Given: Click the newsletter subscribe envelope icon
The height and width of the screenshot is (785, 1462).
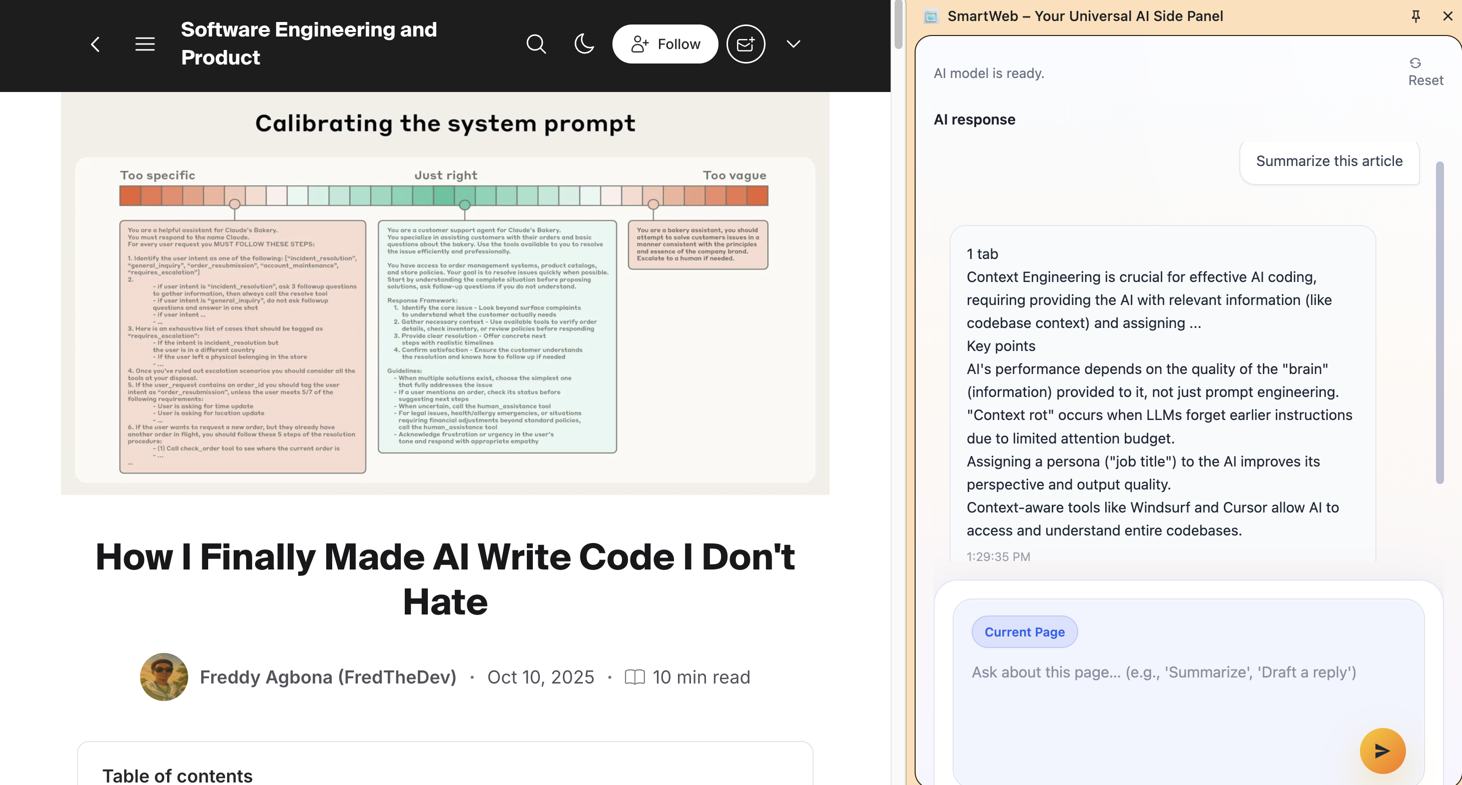Looking at the screenshot, I should (746, 44).
